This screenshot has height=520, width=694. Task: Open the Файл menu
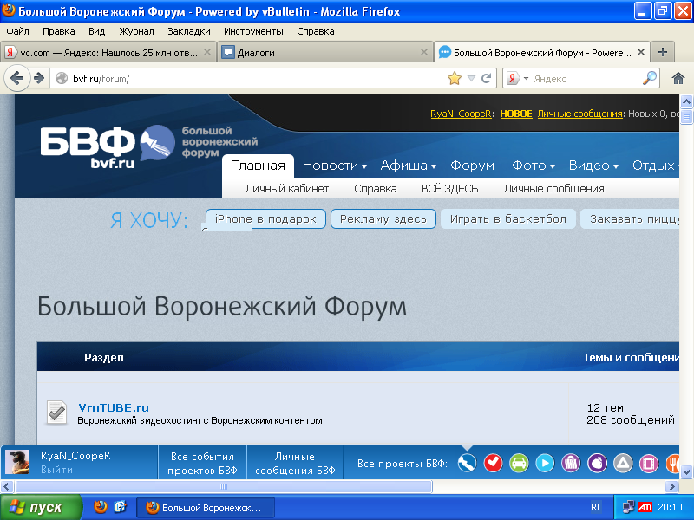(17, 31)
